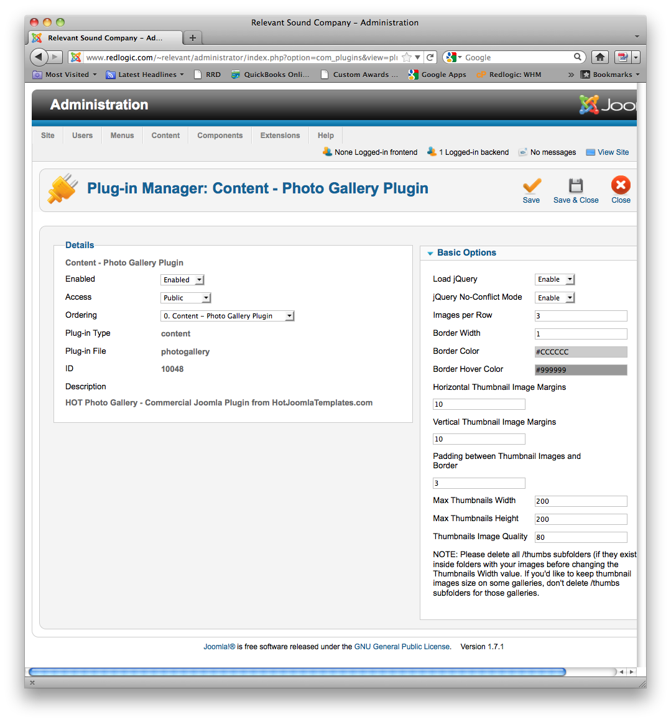Select the Relevant Sound Company tab

[x=105, y=38]
